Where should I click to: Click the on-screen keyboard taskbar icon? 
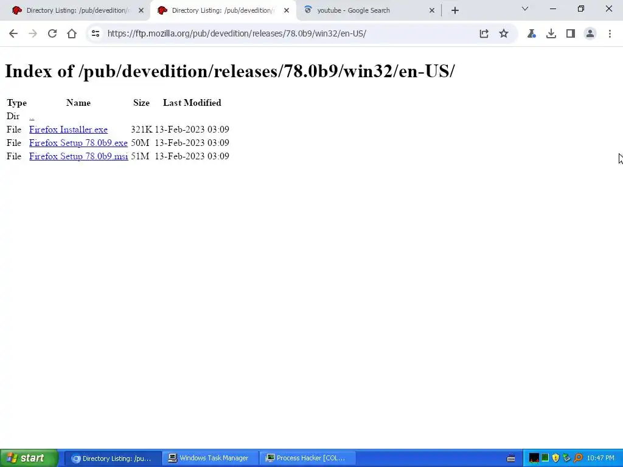(x=511, y=458)
